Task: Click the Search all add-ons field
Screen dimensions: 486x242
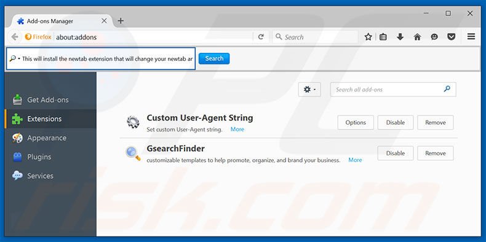Action: click(x=393, y=90)
